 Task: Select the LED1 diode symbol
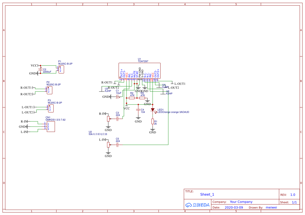tap(153, 110)
